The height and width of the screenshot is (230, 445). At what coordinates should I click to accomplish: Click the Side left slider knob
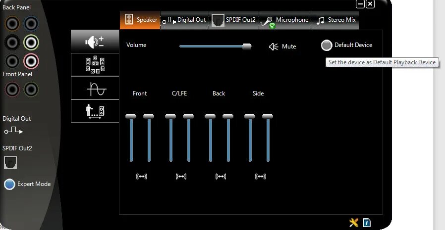coord(250,116)
